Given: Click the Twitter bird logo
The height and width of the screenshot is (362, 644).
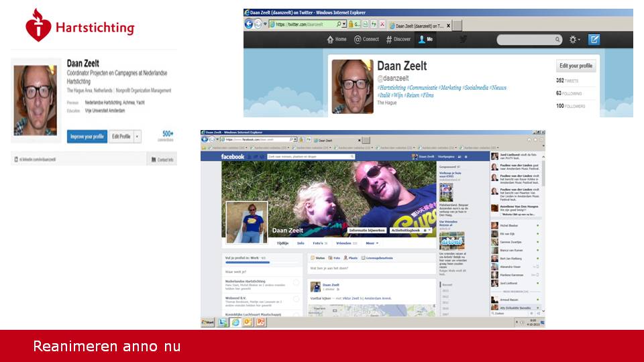Looking at the screenshot, I should pos(463,40).
